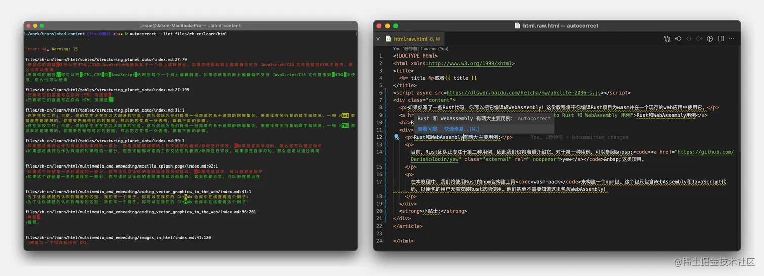
Task: Click terminal path ending index.md:27:195
Action: click(107, 90)
